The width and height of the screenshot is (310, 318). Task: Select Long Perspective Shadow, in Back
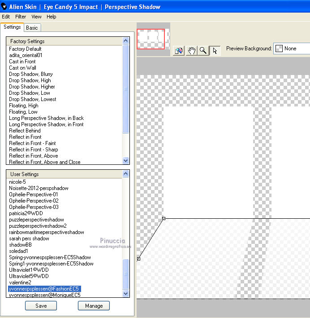tap(46, 118)
